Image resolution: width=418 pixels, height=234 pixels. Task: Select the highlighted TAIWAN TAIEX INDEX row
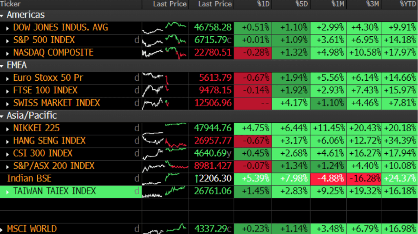(54, 191)
